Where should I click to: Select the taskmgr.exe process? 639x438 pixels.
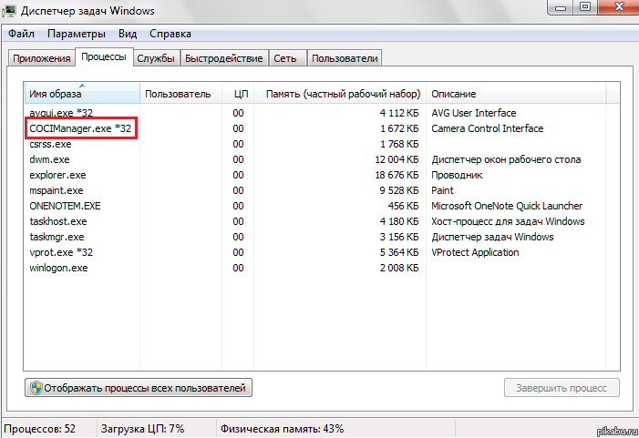(x=57, y=237)
